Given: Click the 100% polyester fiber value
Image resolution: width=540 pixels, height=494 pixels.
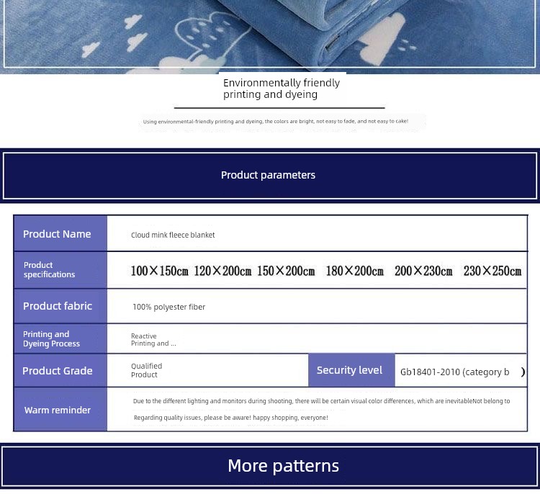Looking at the screenshot, I should (x=168, y=307).
